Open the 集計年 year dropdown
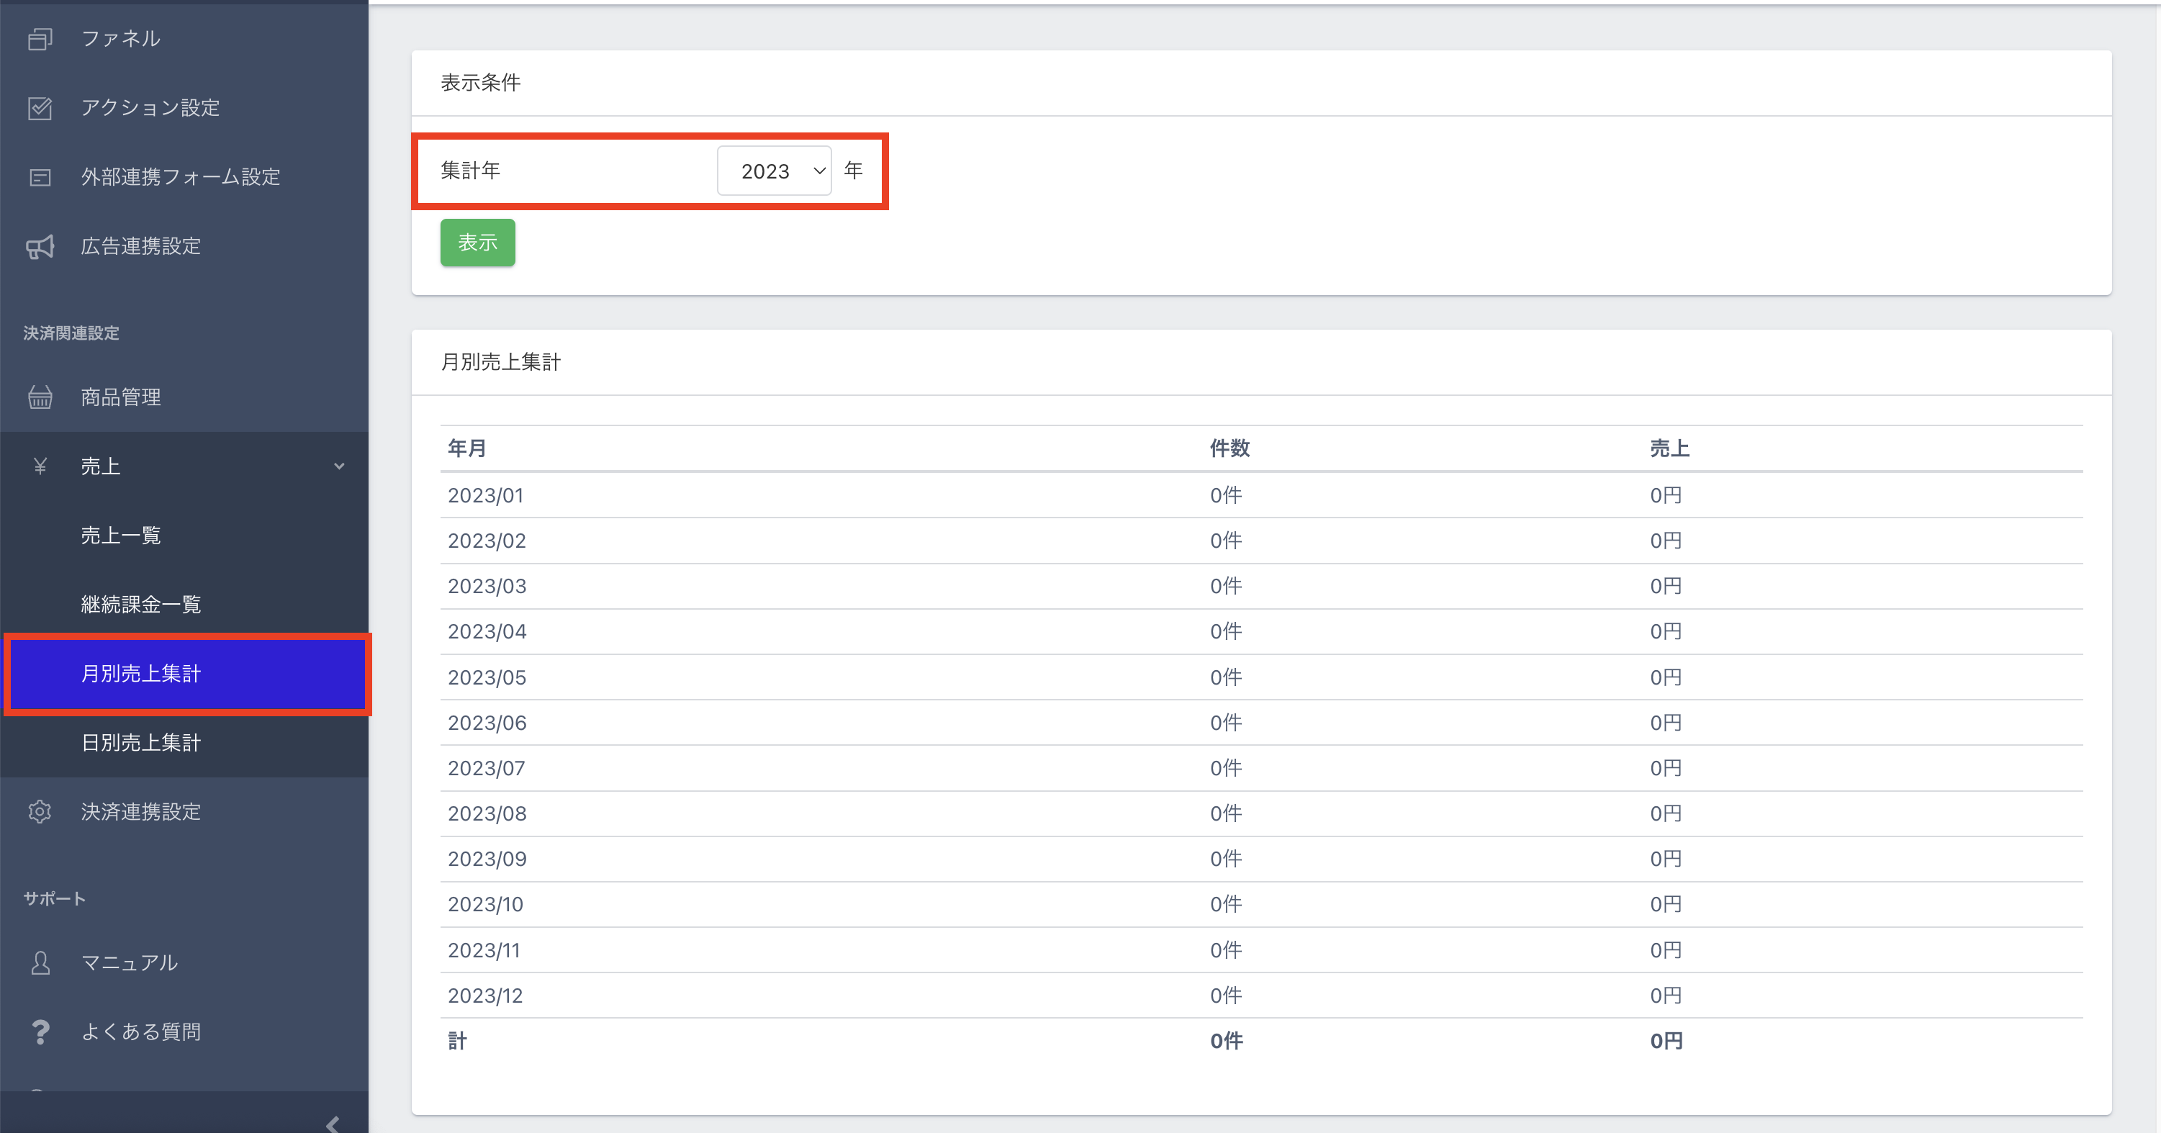Viewport: 2161px width, 1133px height. [x=773, y=171]
